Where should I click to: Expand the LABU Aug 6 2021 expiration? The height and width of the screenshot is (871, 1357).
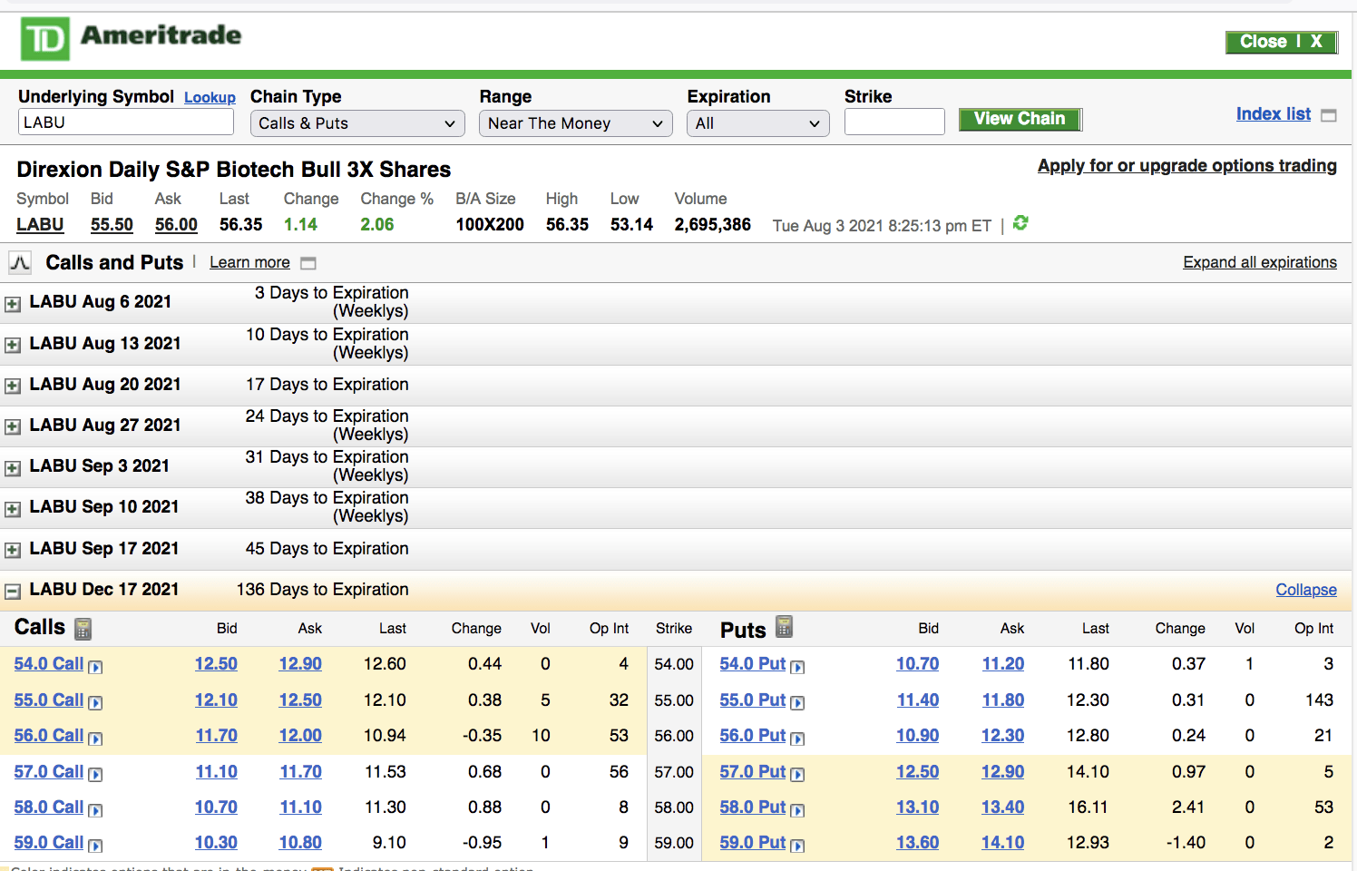tap(13, 304)
